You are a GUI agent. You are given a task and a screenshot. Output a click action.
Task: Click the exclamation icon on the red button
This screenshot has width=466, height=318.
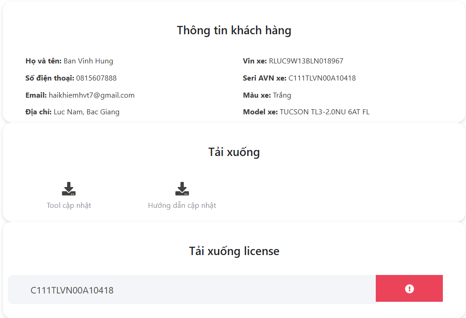[409, 288]
